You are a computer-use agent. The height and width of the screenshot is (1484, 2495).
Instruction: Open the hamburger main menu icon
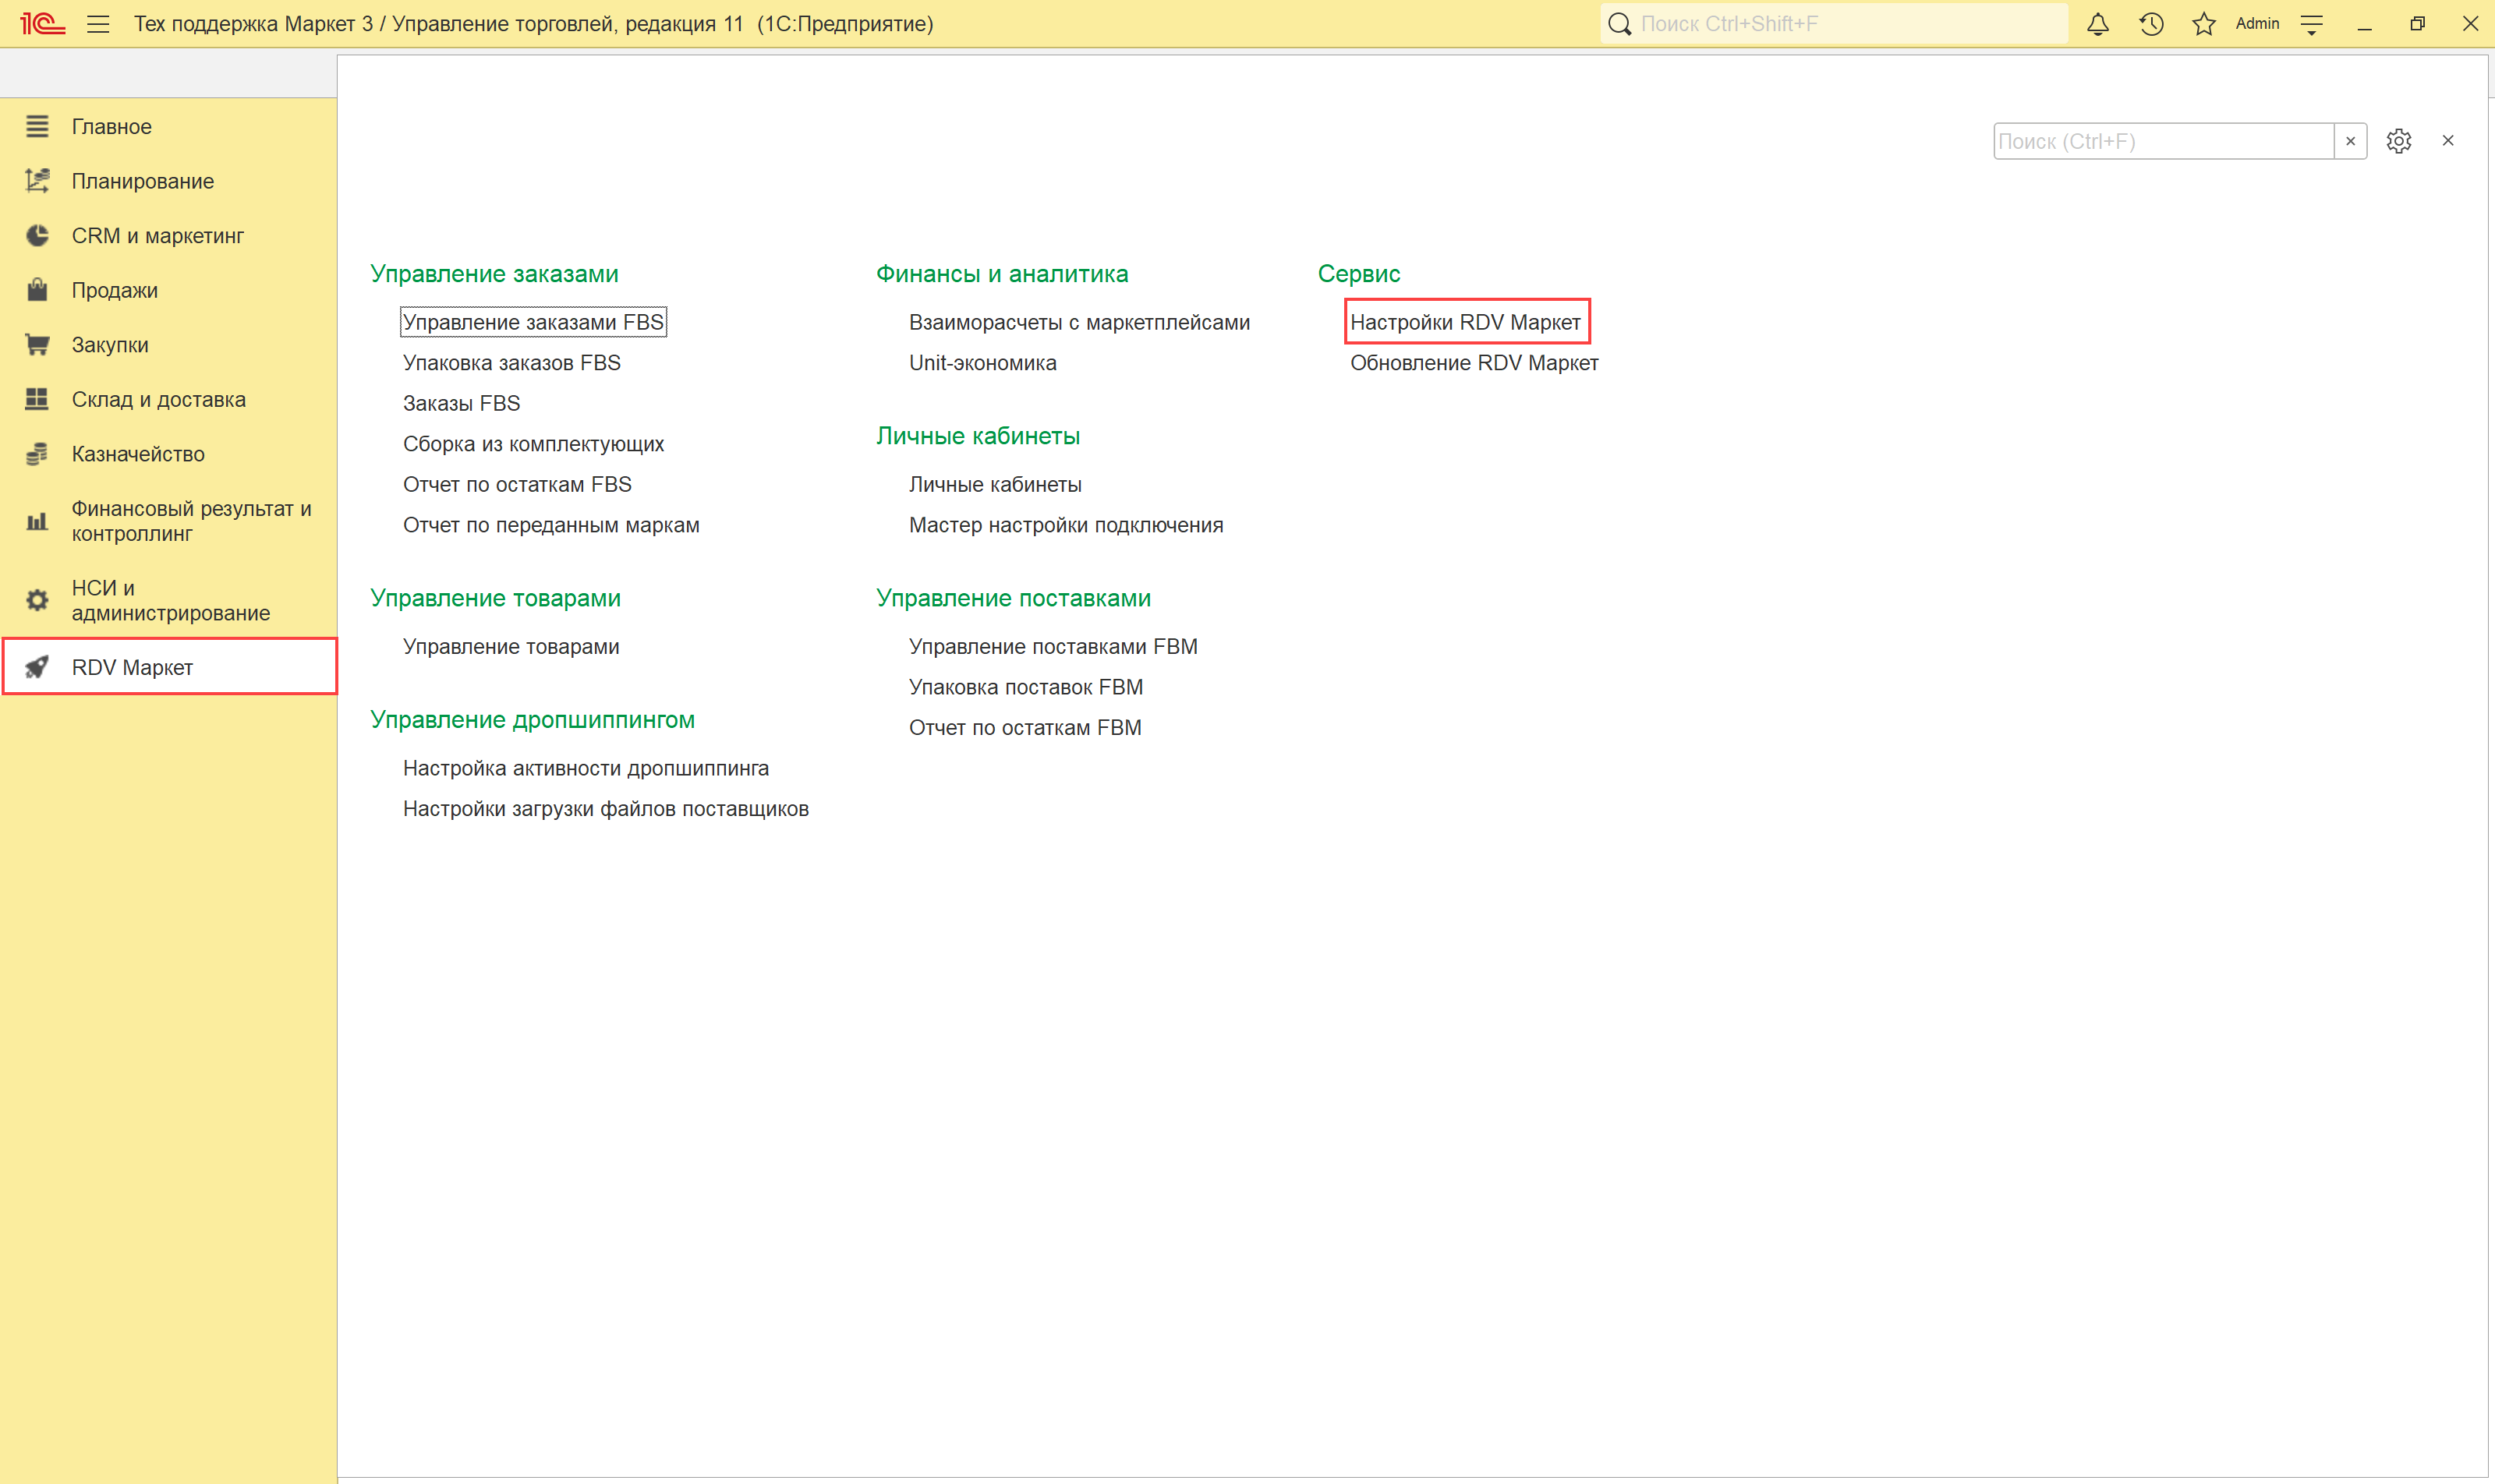coord(98,24)
